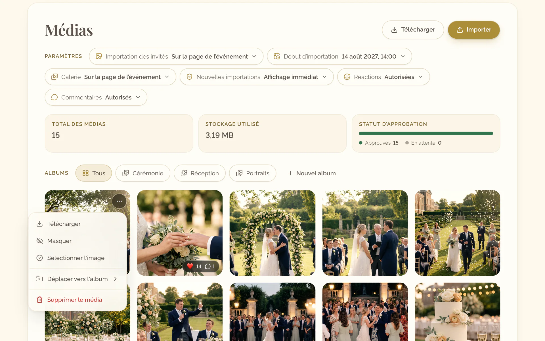Open the couple kissing under arch photo
545x341 pixels.
[272, 233]
